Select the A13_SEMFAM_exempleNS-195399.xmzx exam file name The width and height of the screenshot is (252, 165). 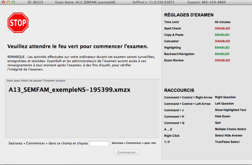69,90
